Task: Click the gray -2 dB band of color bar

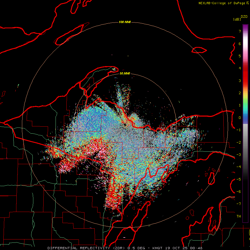Action: pos(245,142)
